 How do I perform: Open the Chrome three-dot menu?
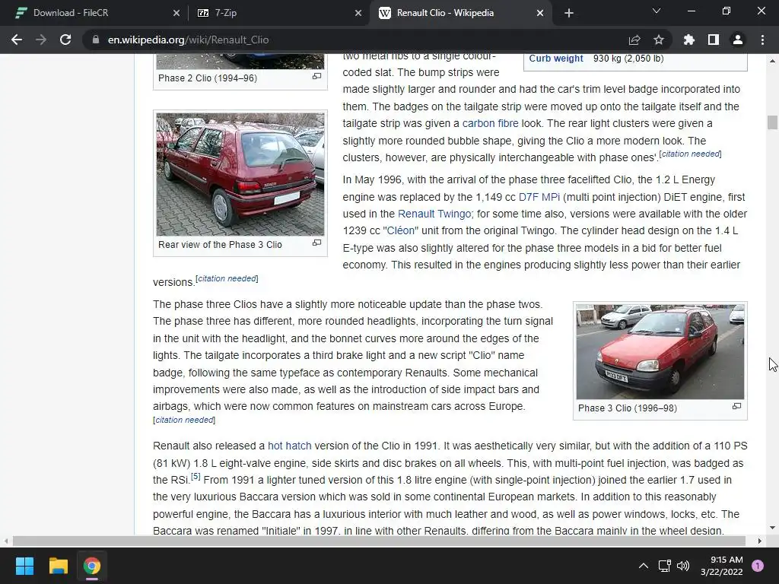pyautogui.click(x=762, y=40)
